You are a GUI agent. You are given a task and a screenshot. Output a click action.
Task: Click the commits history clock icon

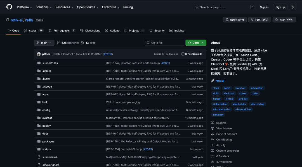click(x=183, y=54)
